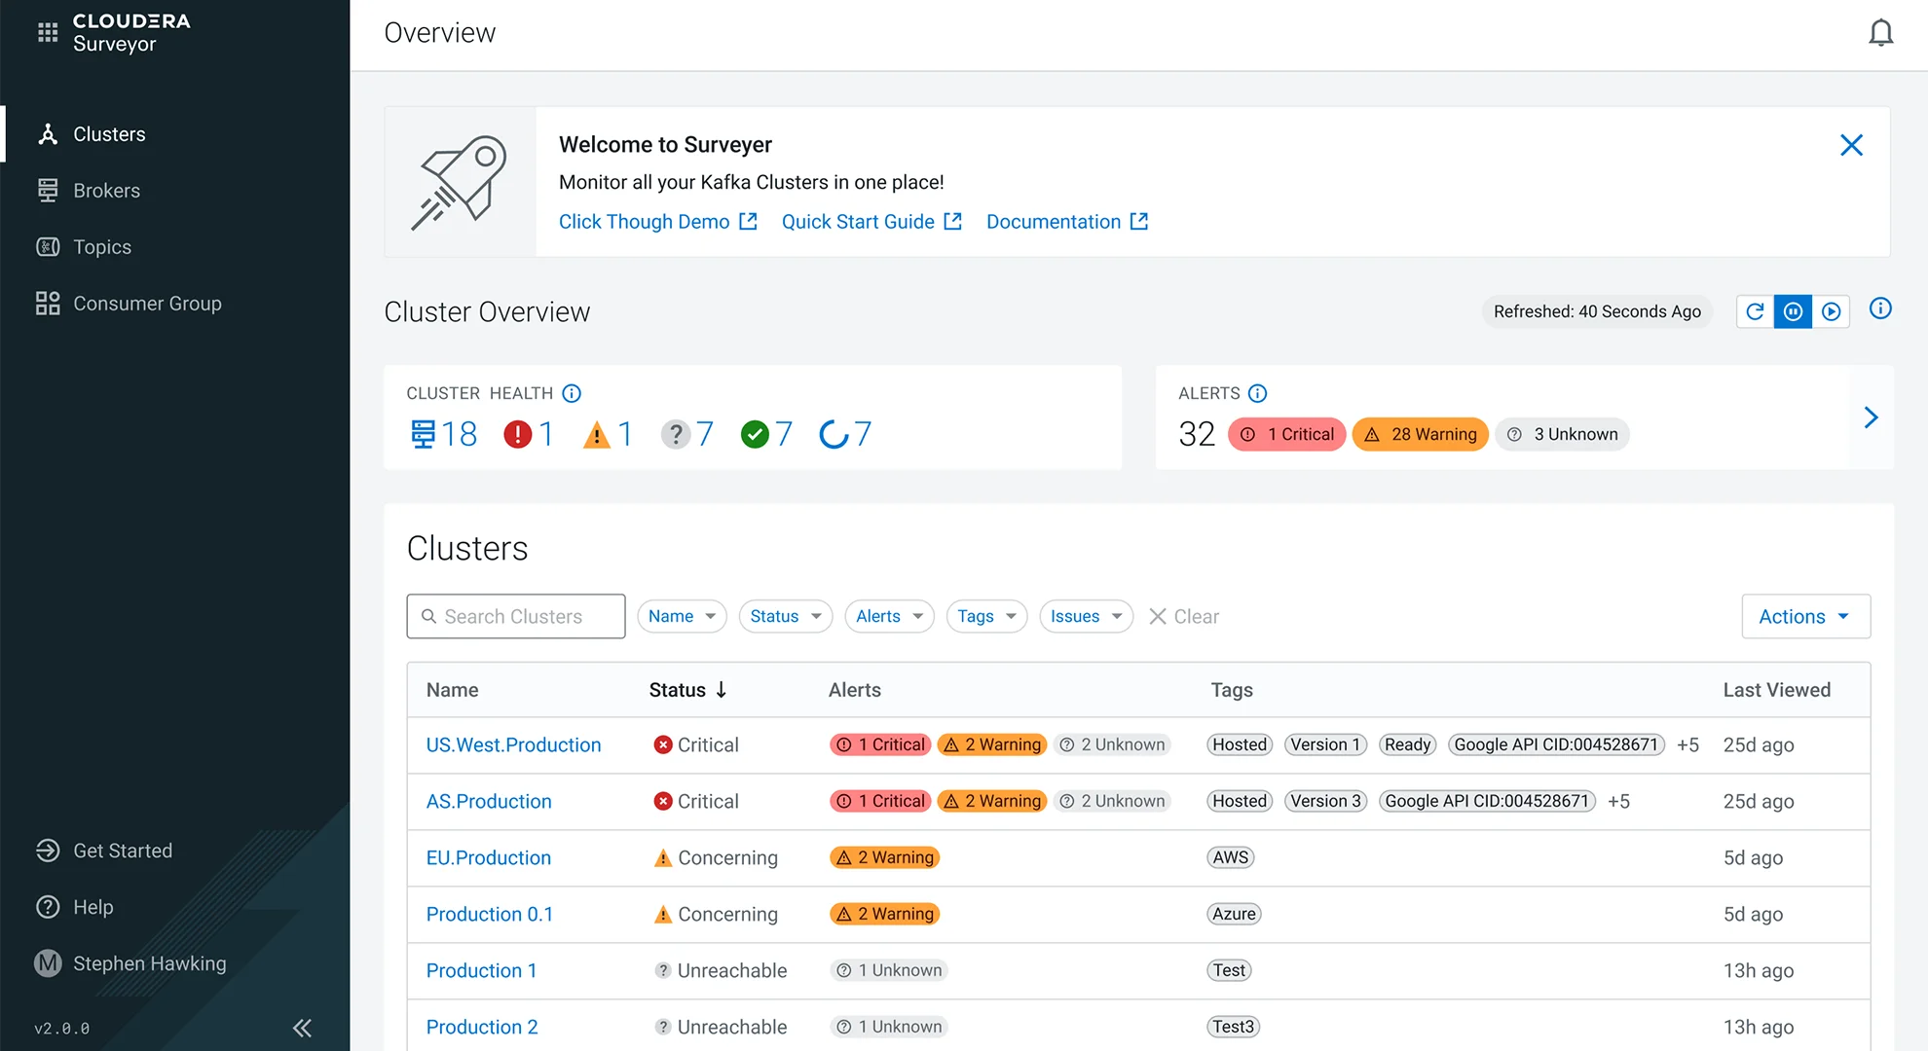The image size is (1928, 1051).
Task: Open the Alerts info tooltip icon
Action: pos(1257,393)
